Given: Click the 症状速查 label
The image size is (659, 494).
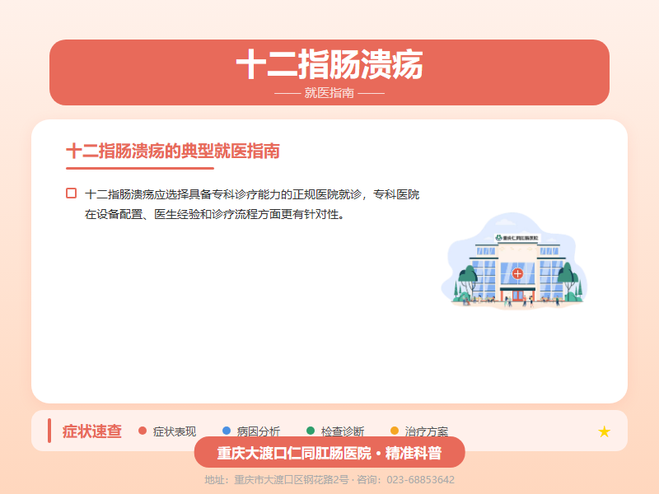Looking at the screenshot, I should point(92,431).
